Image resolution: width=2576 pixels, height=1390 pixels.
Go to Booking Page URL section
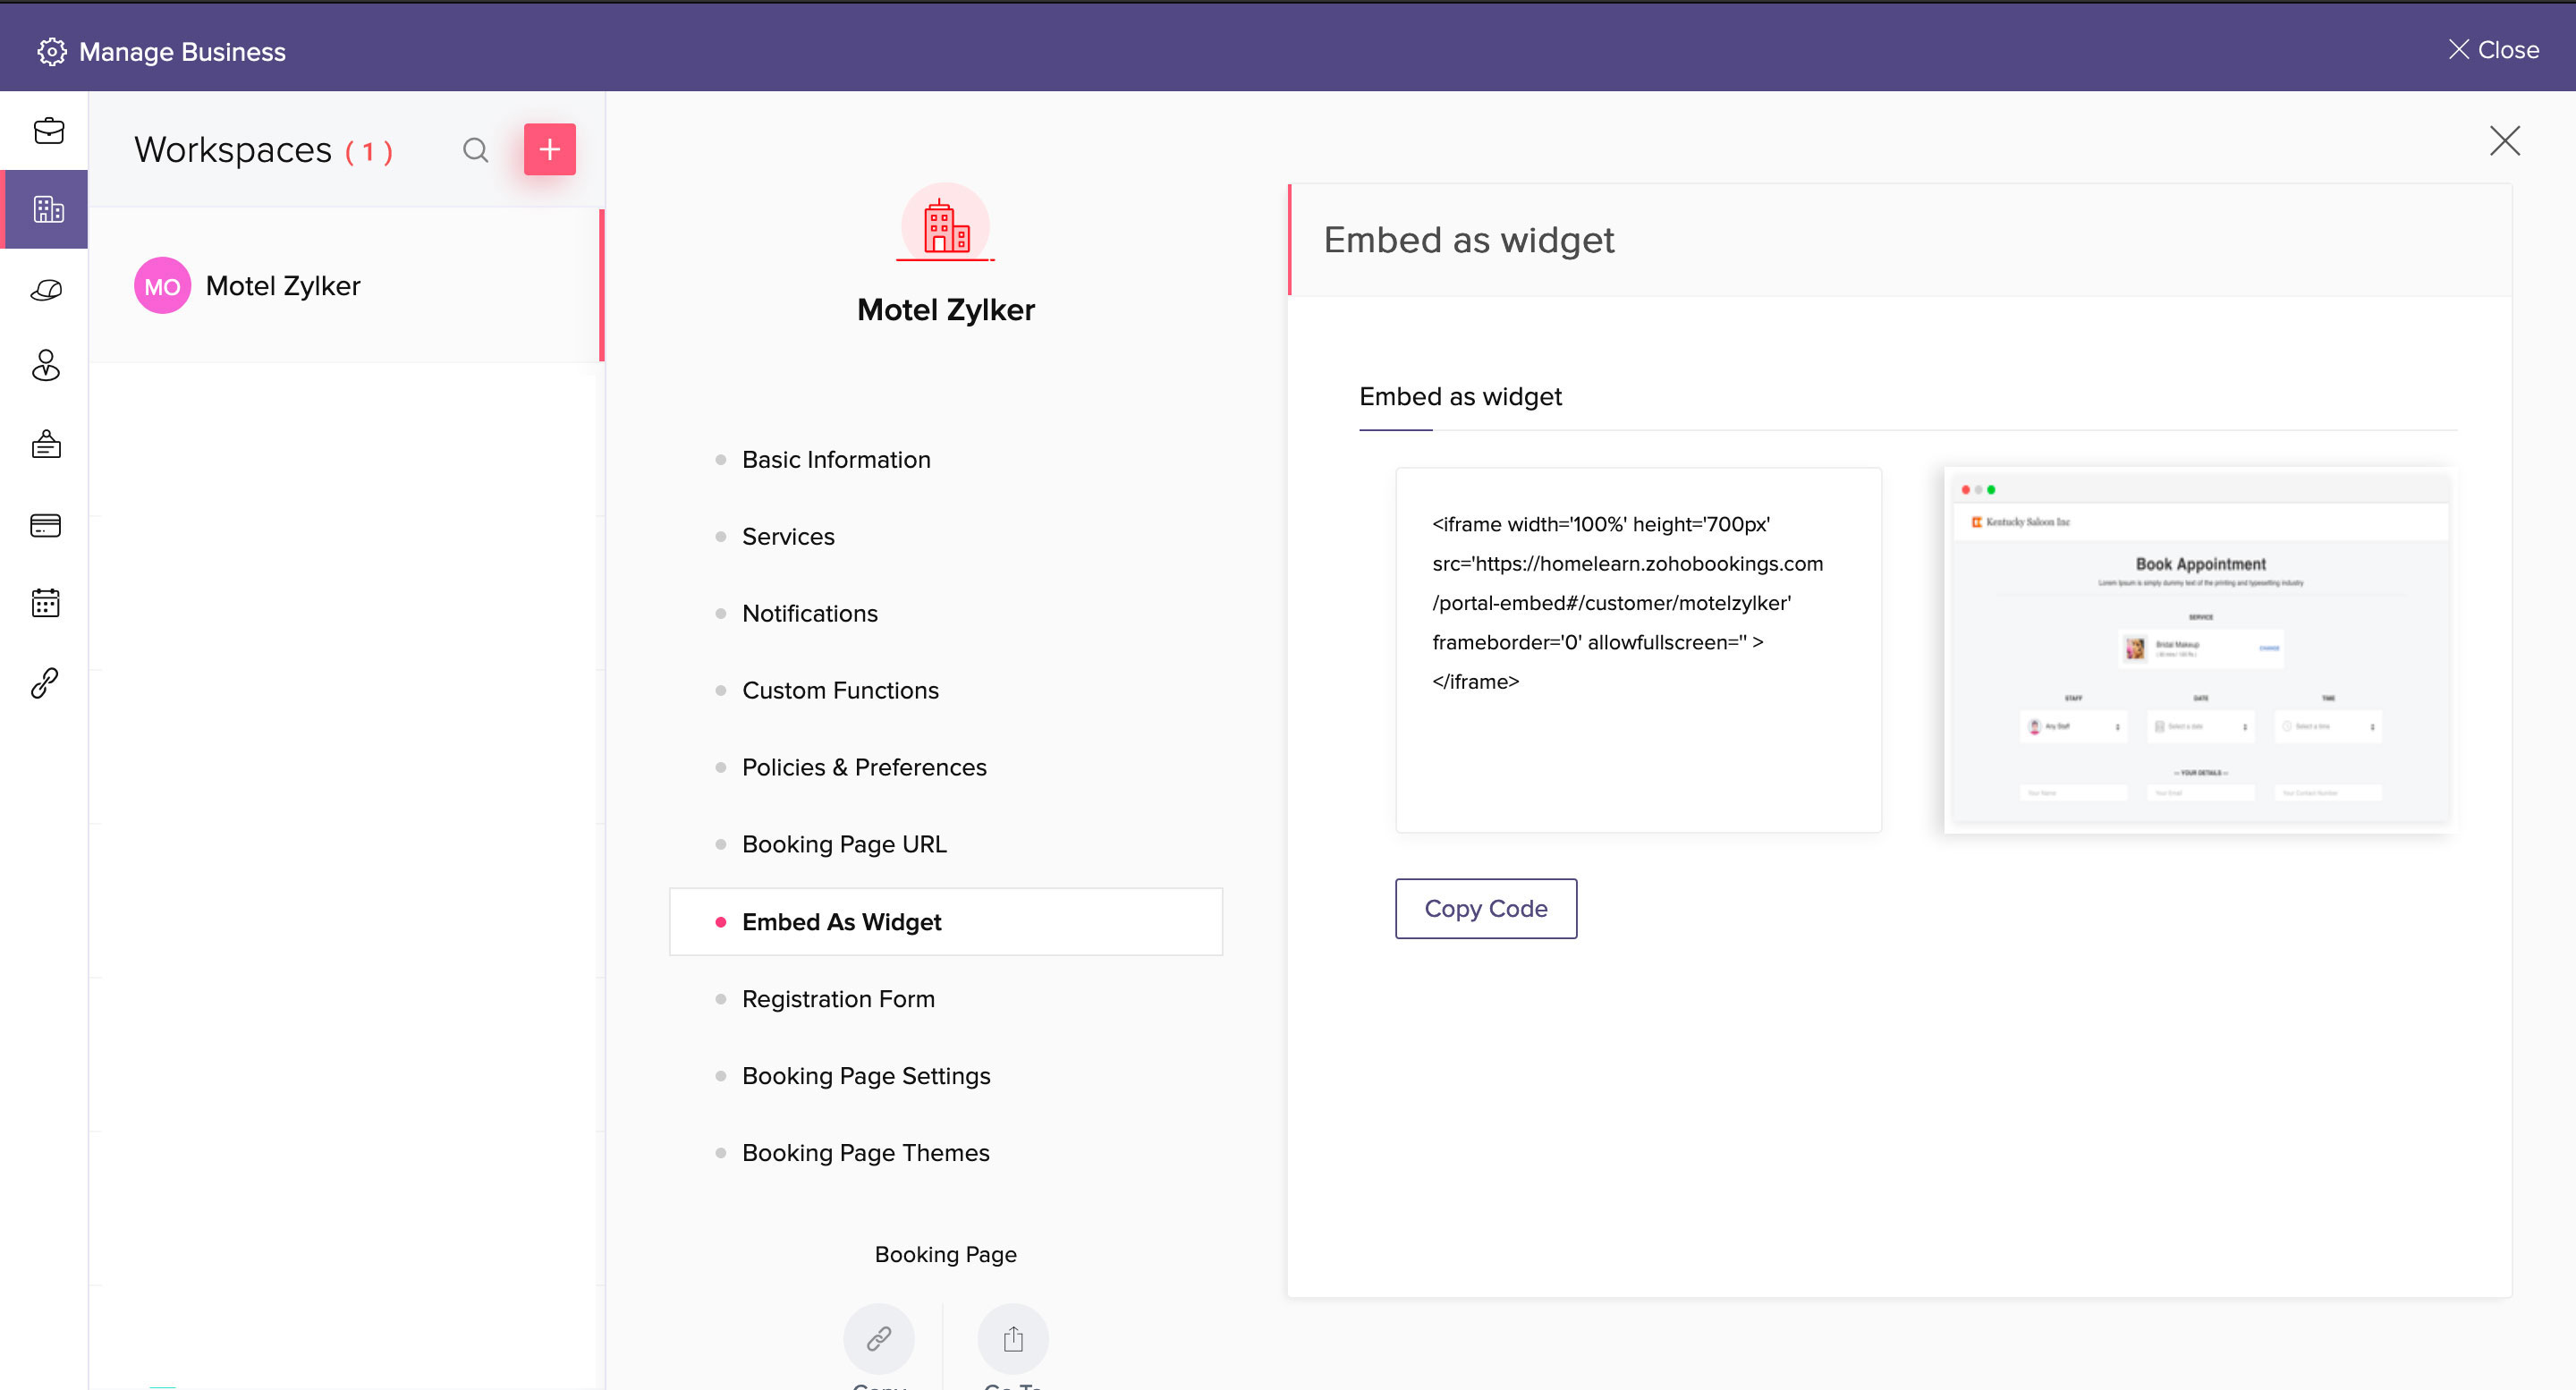coord(843,844)
